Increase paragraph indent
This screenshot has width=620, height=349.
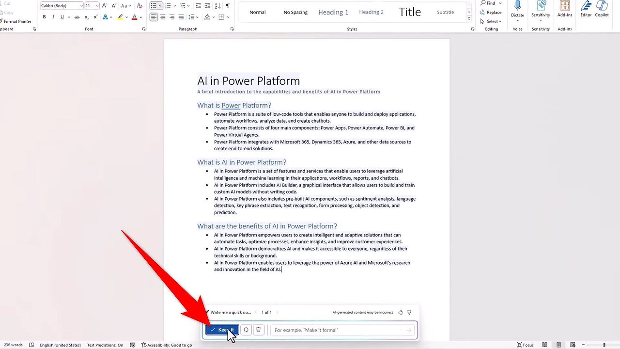pos(208,6)
